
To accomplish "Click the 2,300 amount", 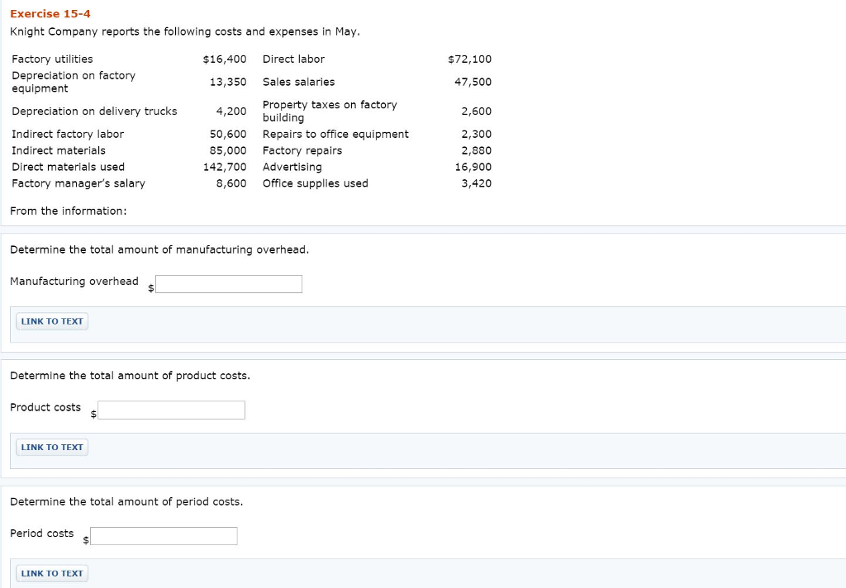I will [477, 135].
